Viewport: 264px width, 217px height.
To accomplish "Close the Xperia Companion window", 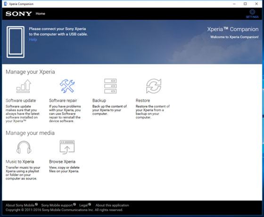I will (256, 4).
